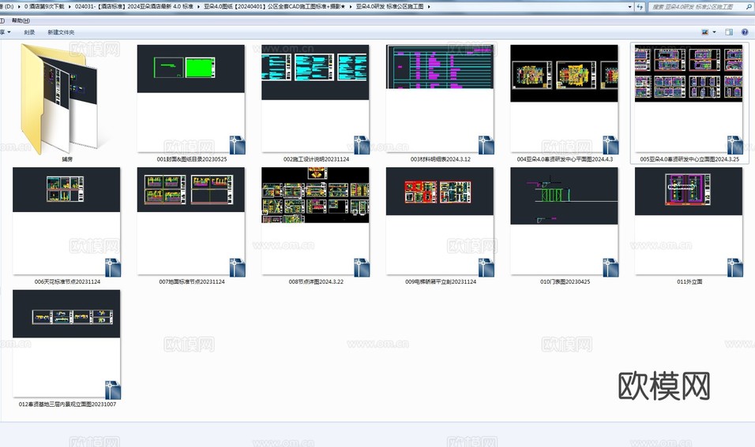Click 刻录 toolbar button

29,32
